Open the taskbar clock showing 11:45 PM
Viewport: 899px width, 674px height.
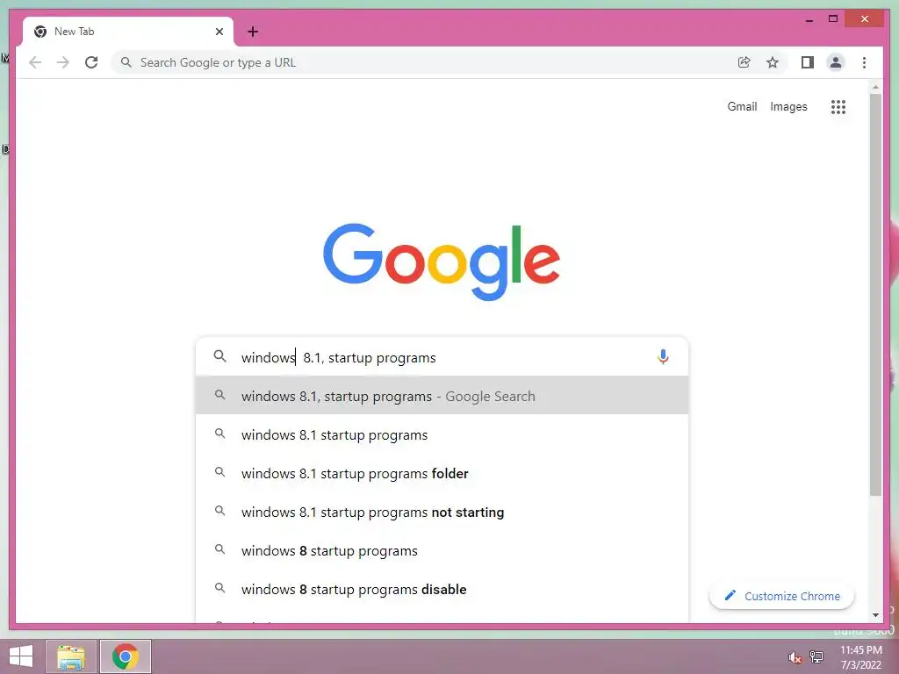point(861,657)
